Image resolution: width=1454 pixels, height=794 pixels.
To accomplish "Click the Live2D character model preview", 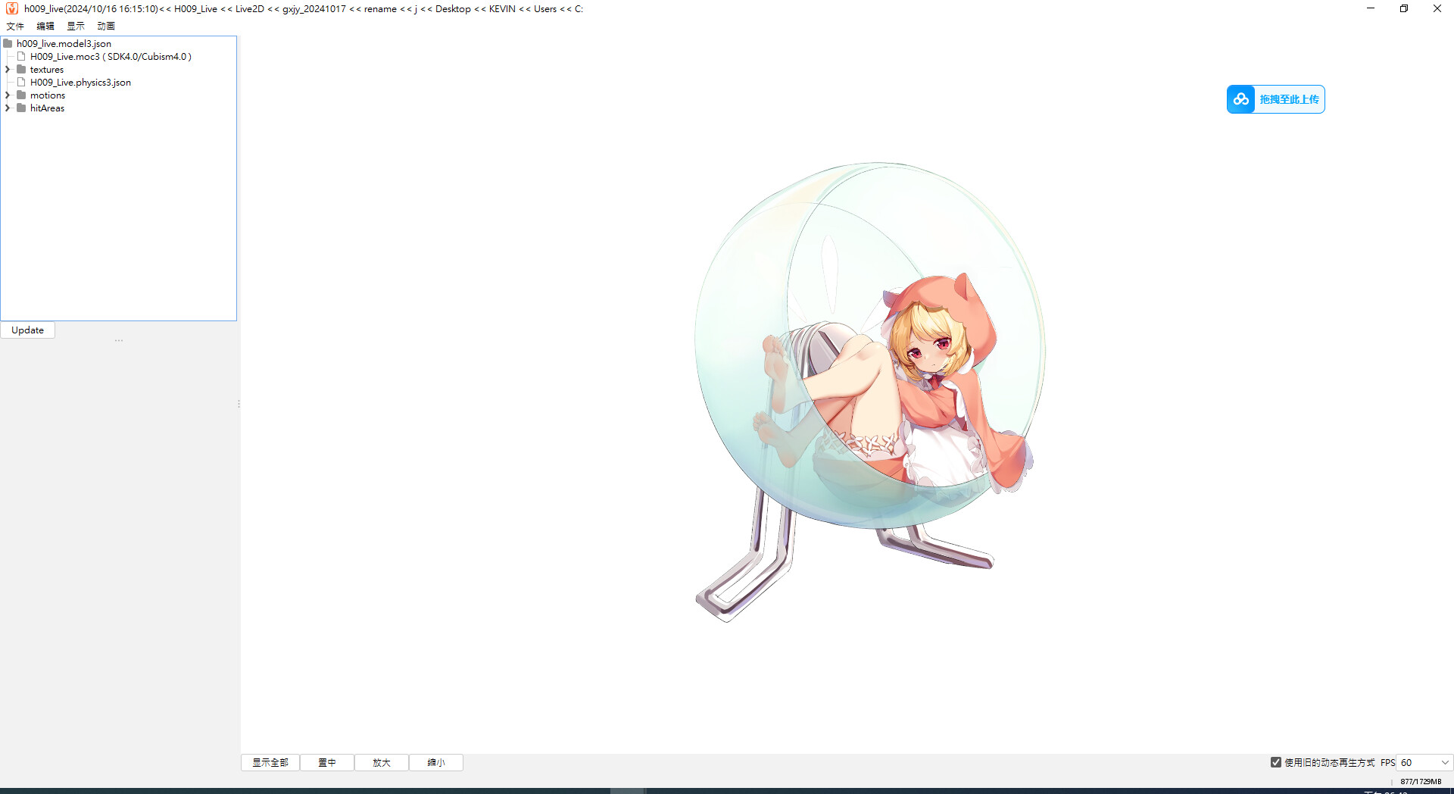I will tap(869, 391).
